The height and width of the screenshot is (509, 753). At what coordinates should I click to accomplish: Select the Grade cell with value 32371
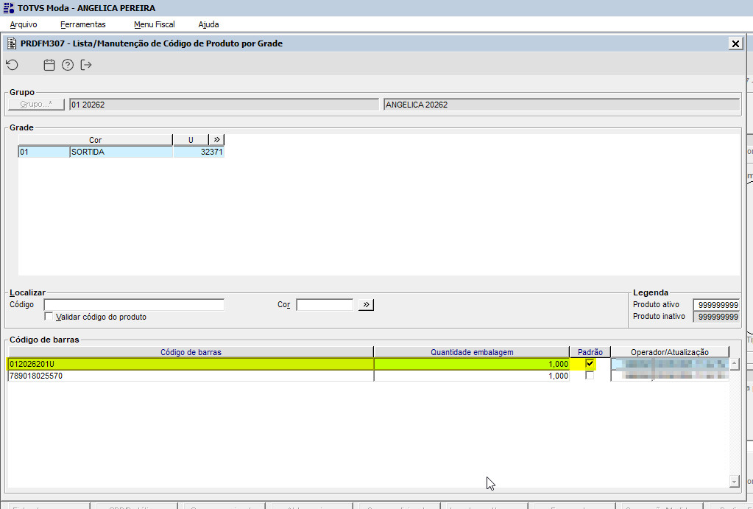(199, 152)
